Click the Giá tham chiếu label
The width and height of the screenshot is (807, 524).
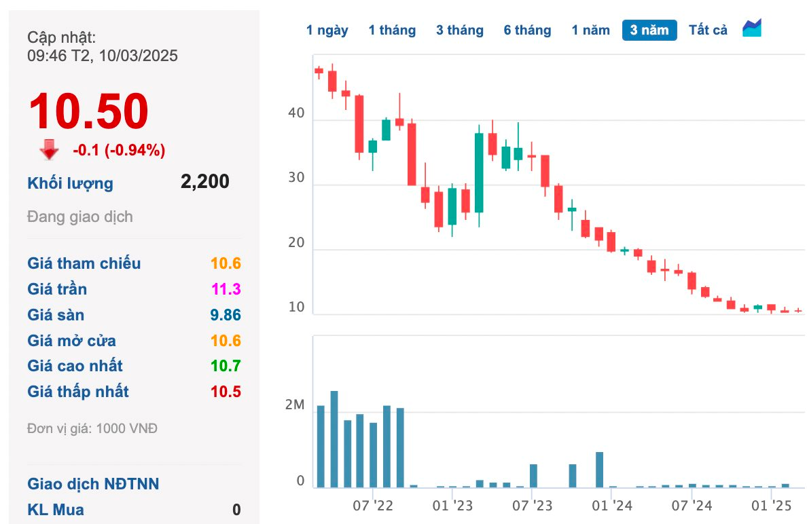pyautogui.click(x=84, y=263)
